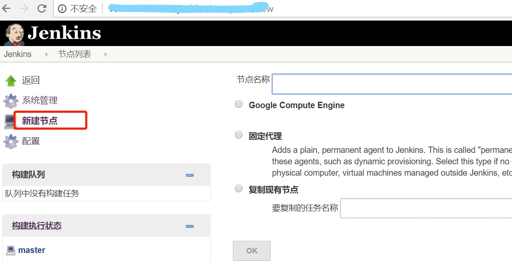
Task: Click the OK button
Action: (252, 251)
